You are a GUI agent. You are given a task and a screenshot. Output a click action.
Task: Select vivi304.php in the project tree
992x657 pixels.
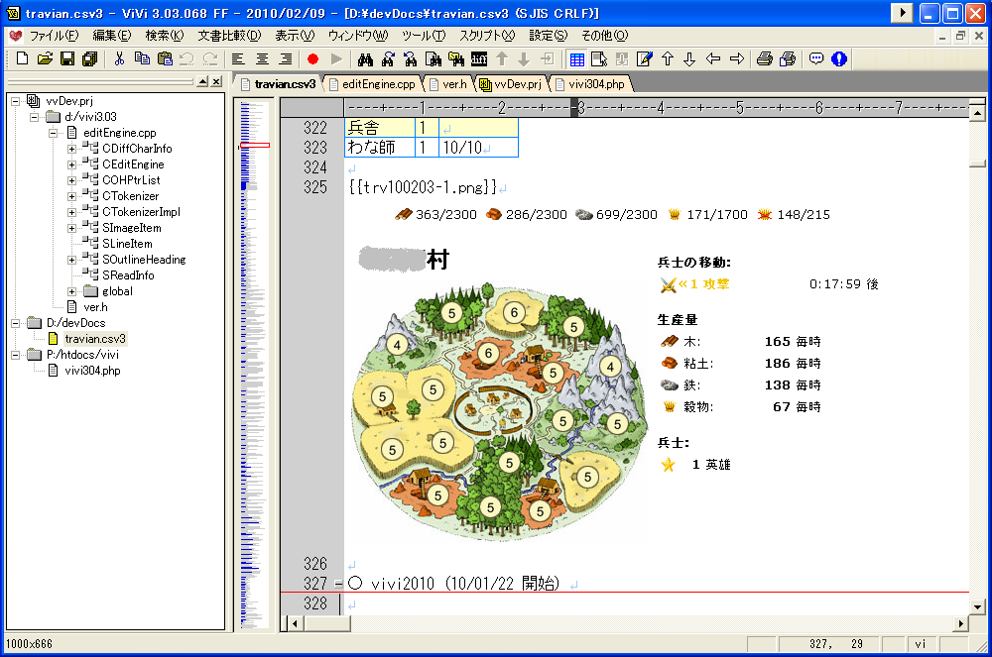click(92, 371)
